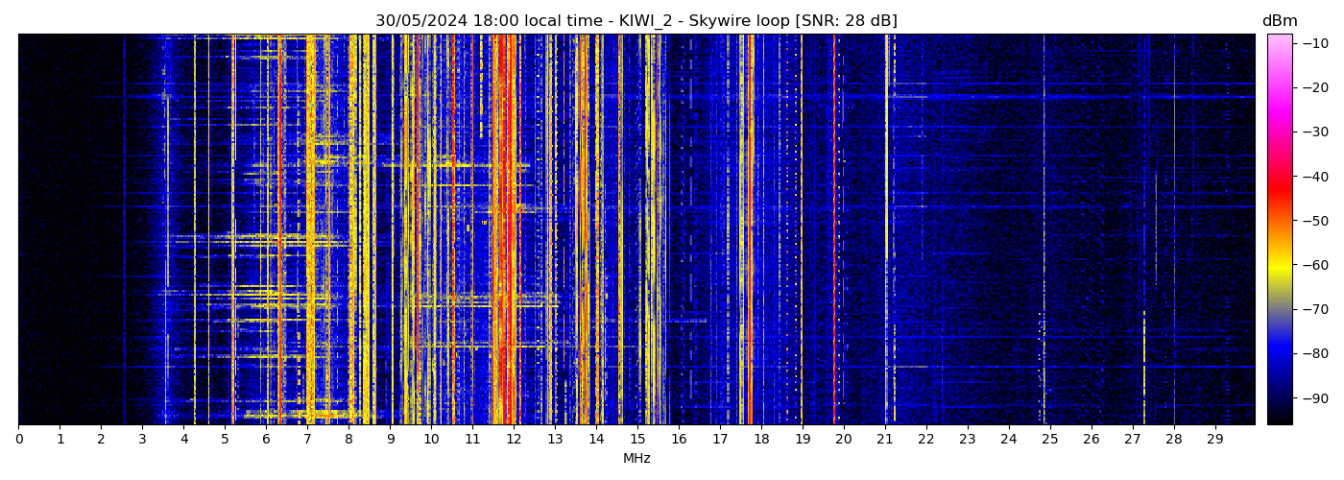This screenshot has height=480, width=1344.
Task: Click the dBm colorbar heading
Action: [x=1279, y=21]
